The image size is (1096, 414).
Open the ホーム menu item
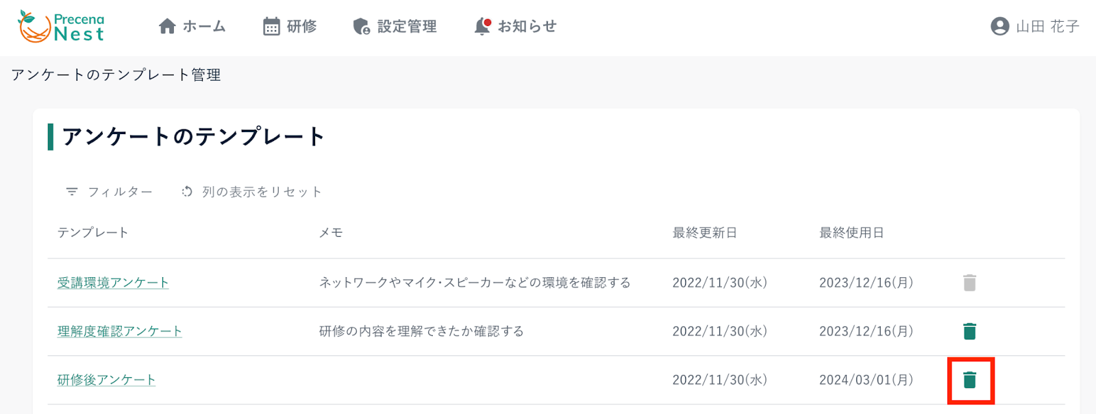pos(203,27)
